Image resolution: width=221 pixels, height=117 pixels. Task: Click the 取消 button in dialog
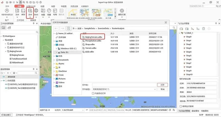pos(162,89)
